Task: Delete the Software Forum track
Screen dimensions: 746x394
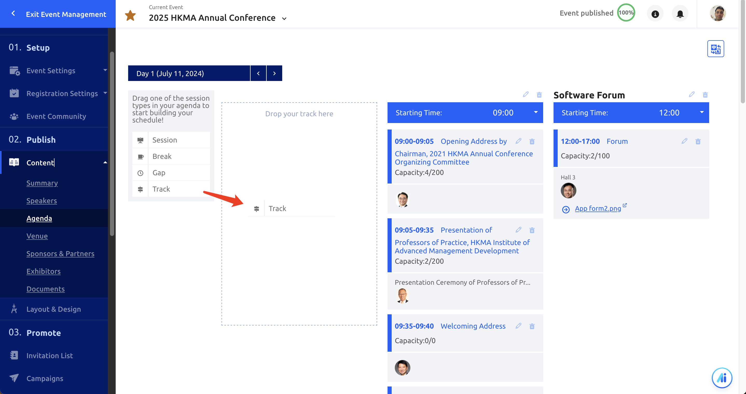Action: point(705,95)
